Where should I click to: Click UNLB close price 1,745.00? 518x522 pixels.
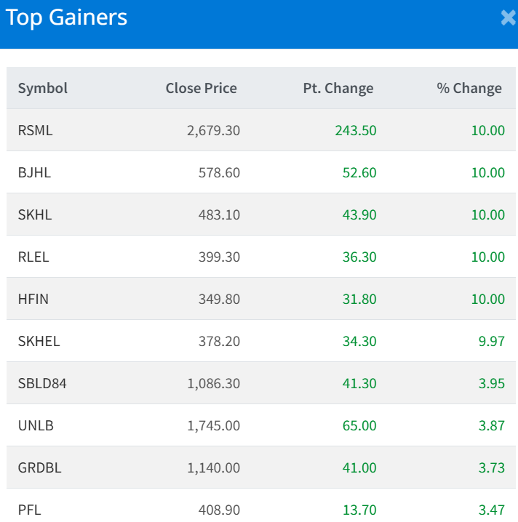213,426
